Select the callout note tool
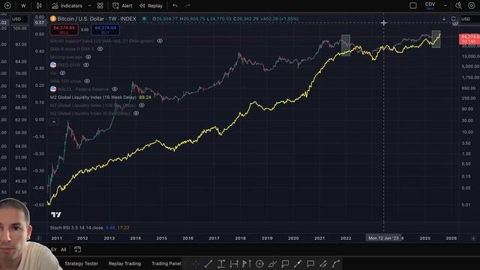The image size is (480, 270). coord(285,263)
